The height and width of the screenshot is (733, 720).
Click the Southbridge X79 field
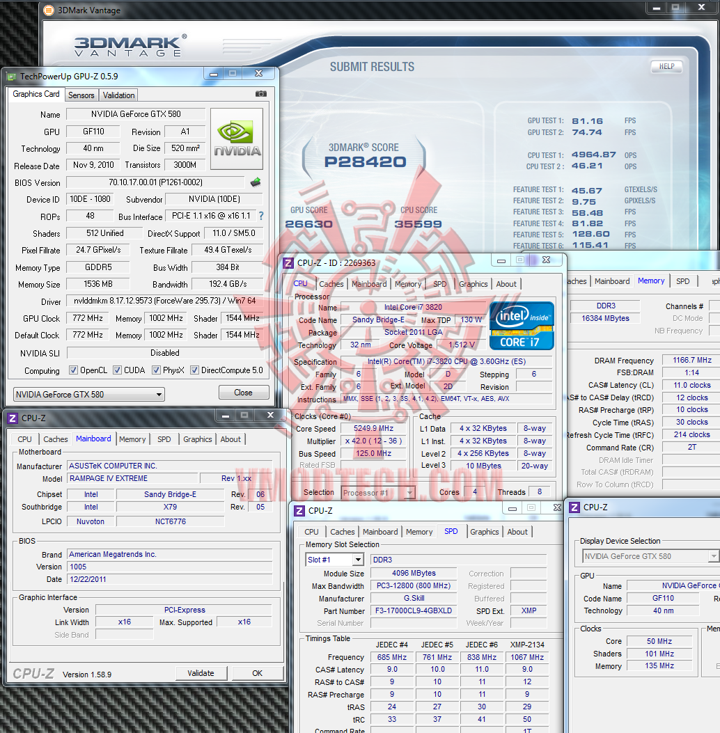click(x=170, y=507)
